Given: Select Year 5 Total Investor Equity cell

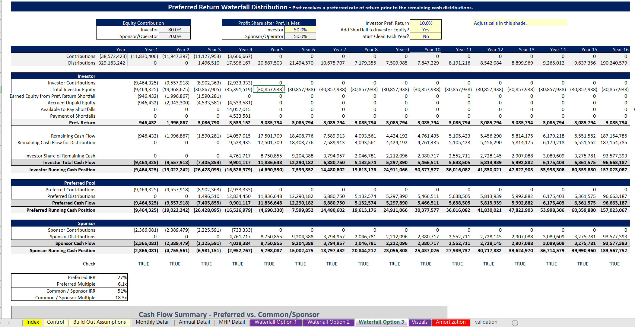Looking at the screenshot, I should pos(269,89).
